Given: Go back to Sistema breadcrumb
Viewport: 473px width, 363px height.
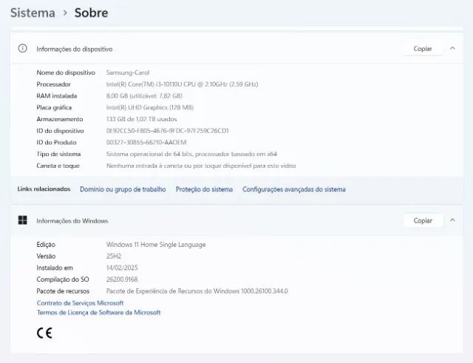Looking at the screenshot, I should 33,13.
